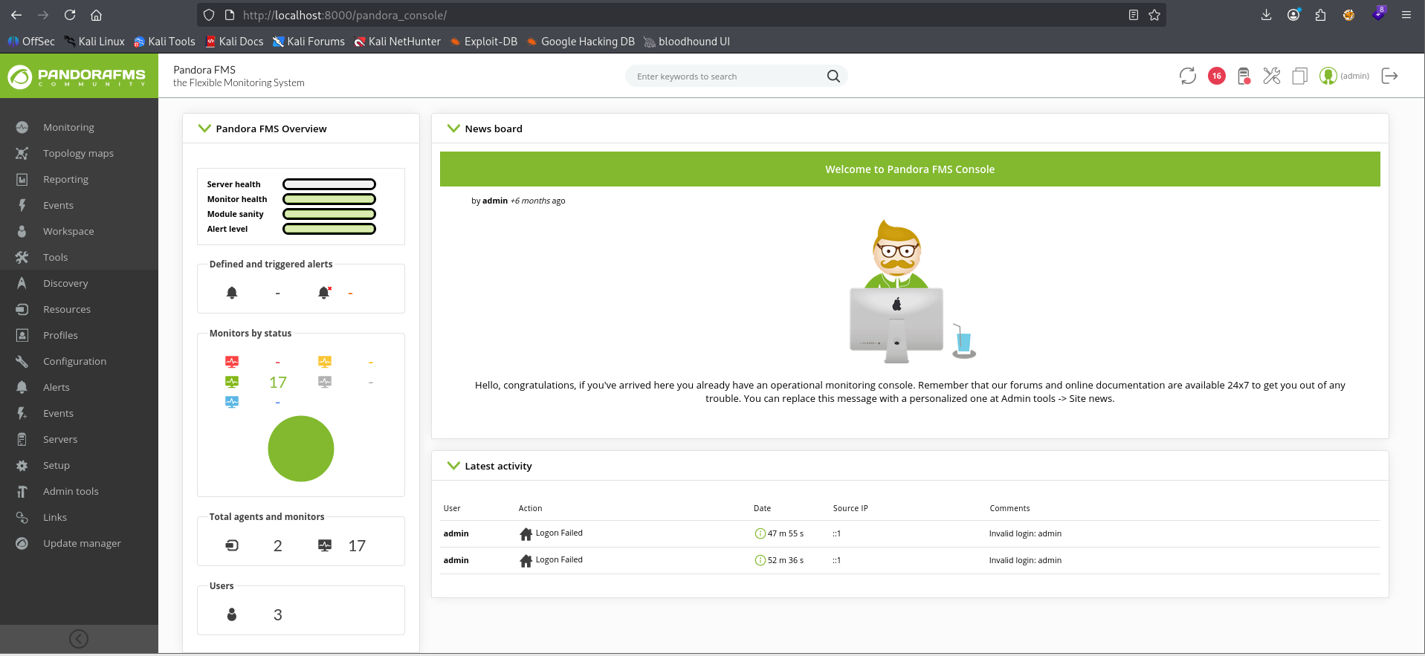Click the not-init monitors blue icon

pos(232,402)
